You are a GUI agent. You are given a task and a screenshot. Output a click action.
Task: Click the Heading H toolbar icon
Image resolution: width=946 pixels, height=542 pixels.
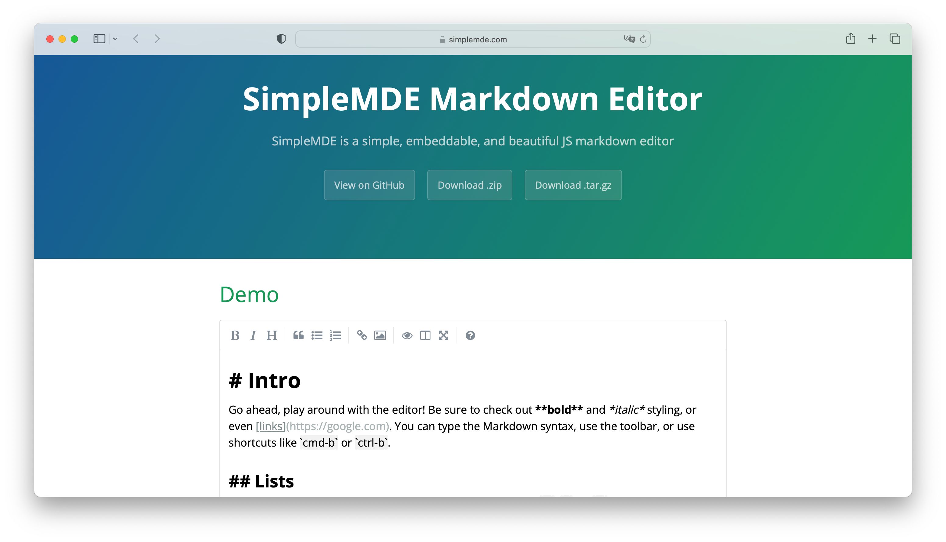pyautogui.click(x=272, y=335)
